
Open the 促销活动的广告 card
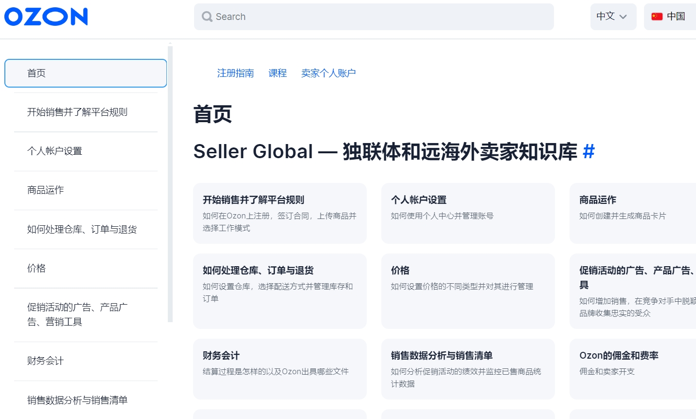coord(633,291)
